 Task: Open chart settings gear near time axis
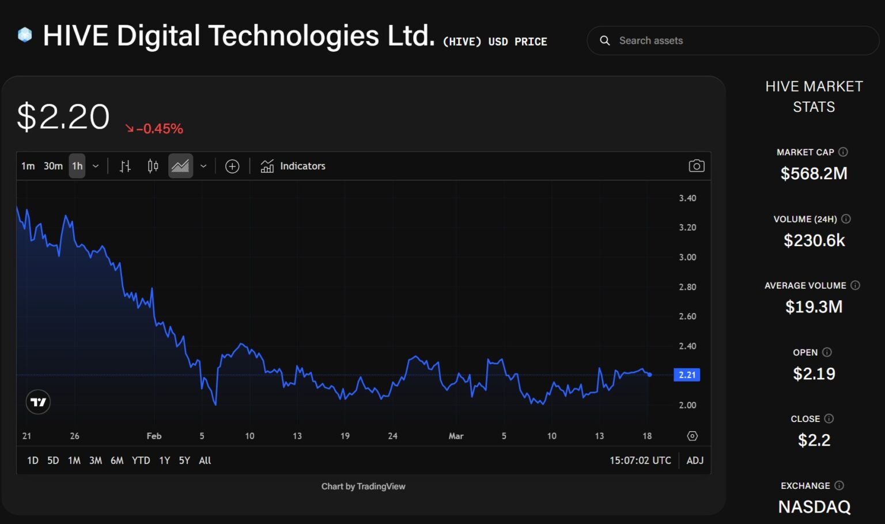692,436
